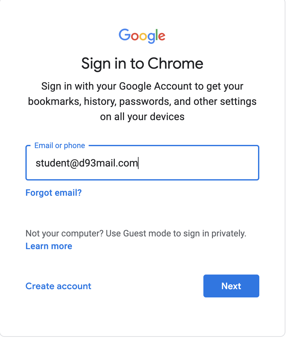The image size is (286, 340).
Task: Click the "on all your devices" text line
Action: point(142,117)
